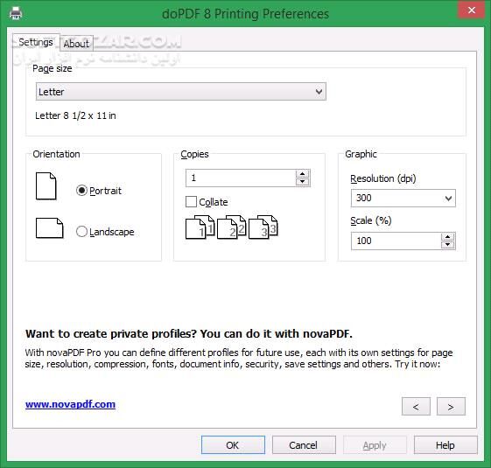The width and height of the screenshot is (491, 468).
Task: Click the Cancel button
Action: pos(304,445)
